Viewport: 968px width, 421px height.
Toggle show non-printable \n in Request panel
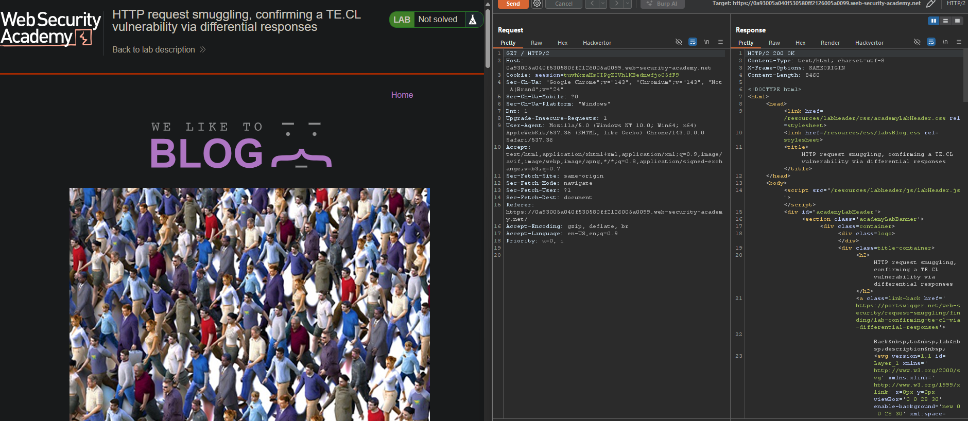pos(707,42)
